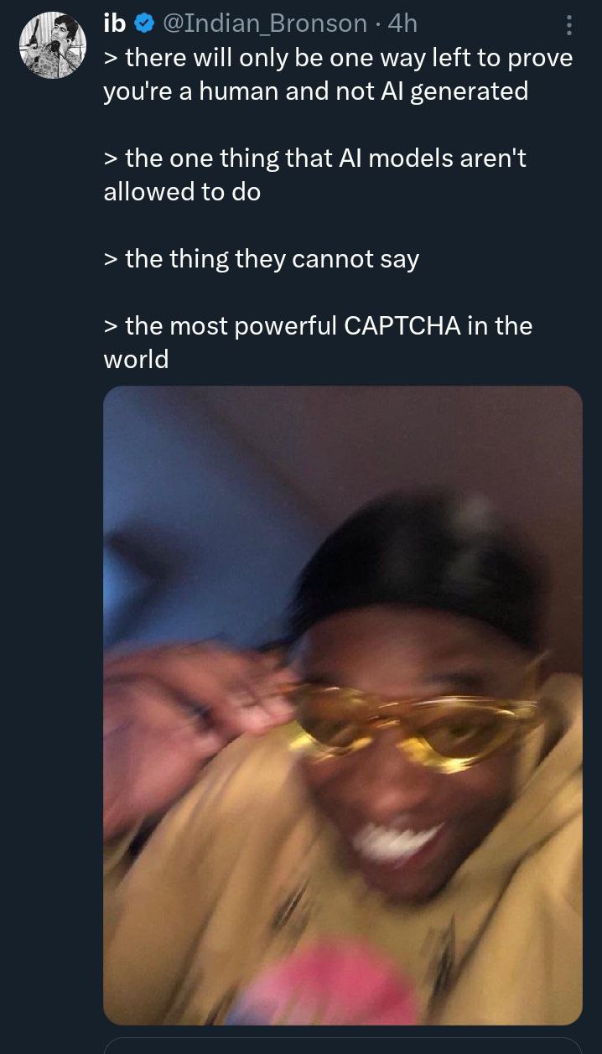Open the @Indian_Bronson handle link

[262, 25]
